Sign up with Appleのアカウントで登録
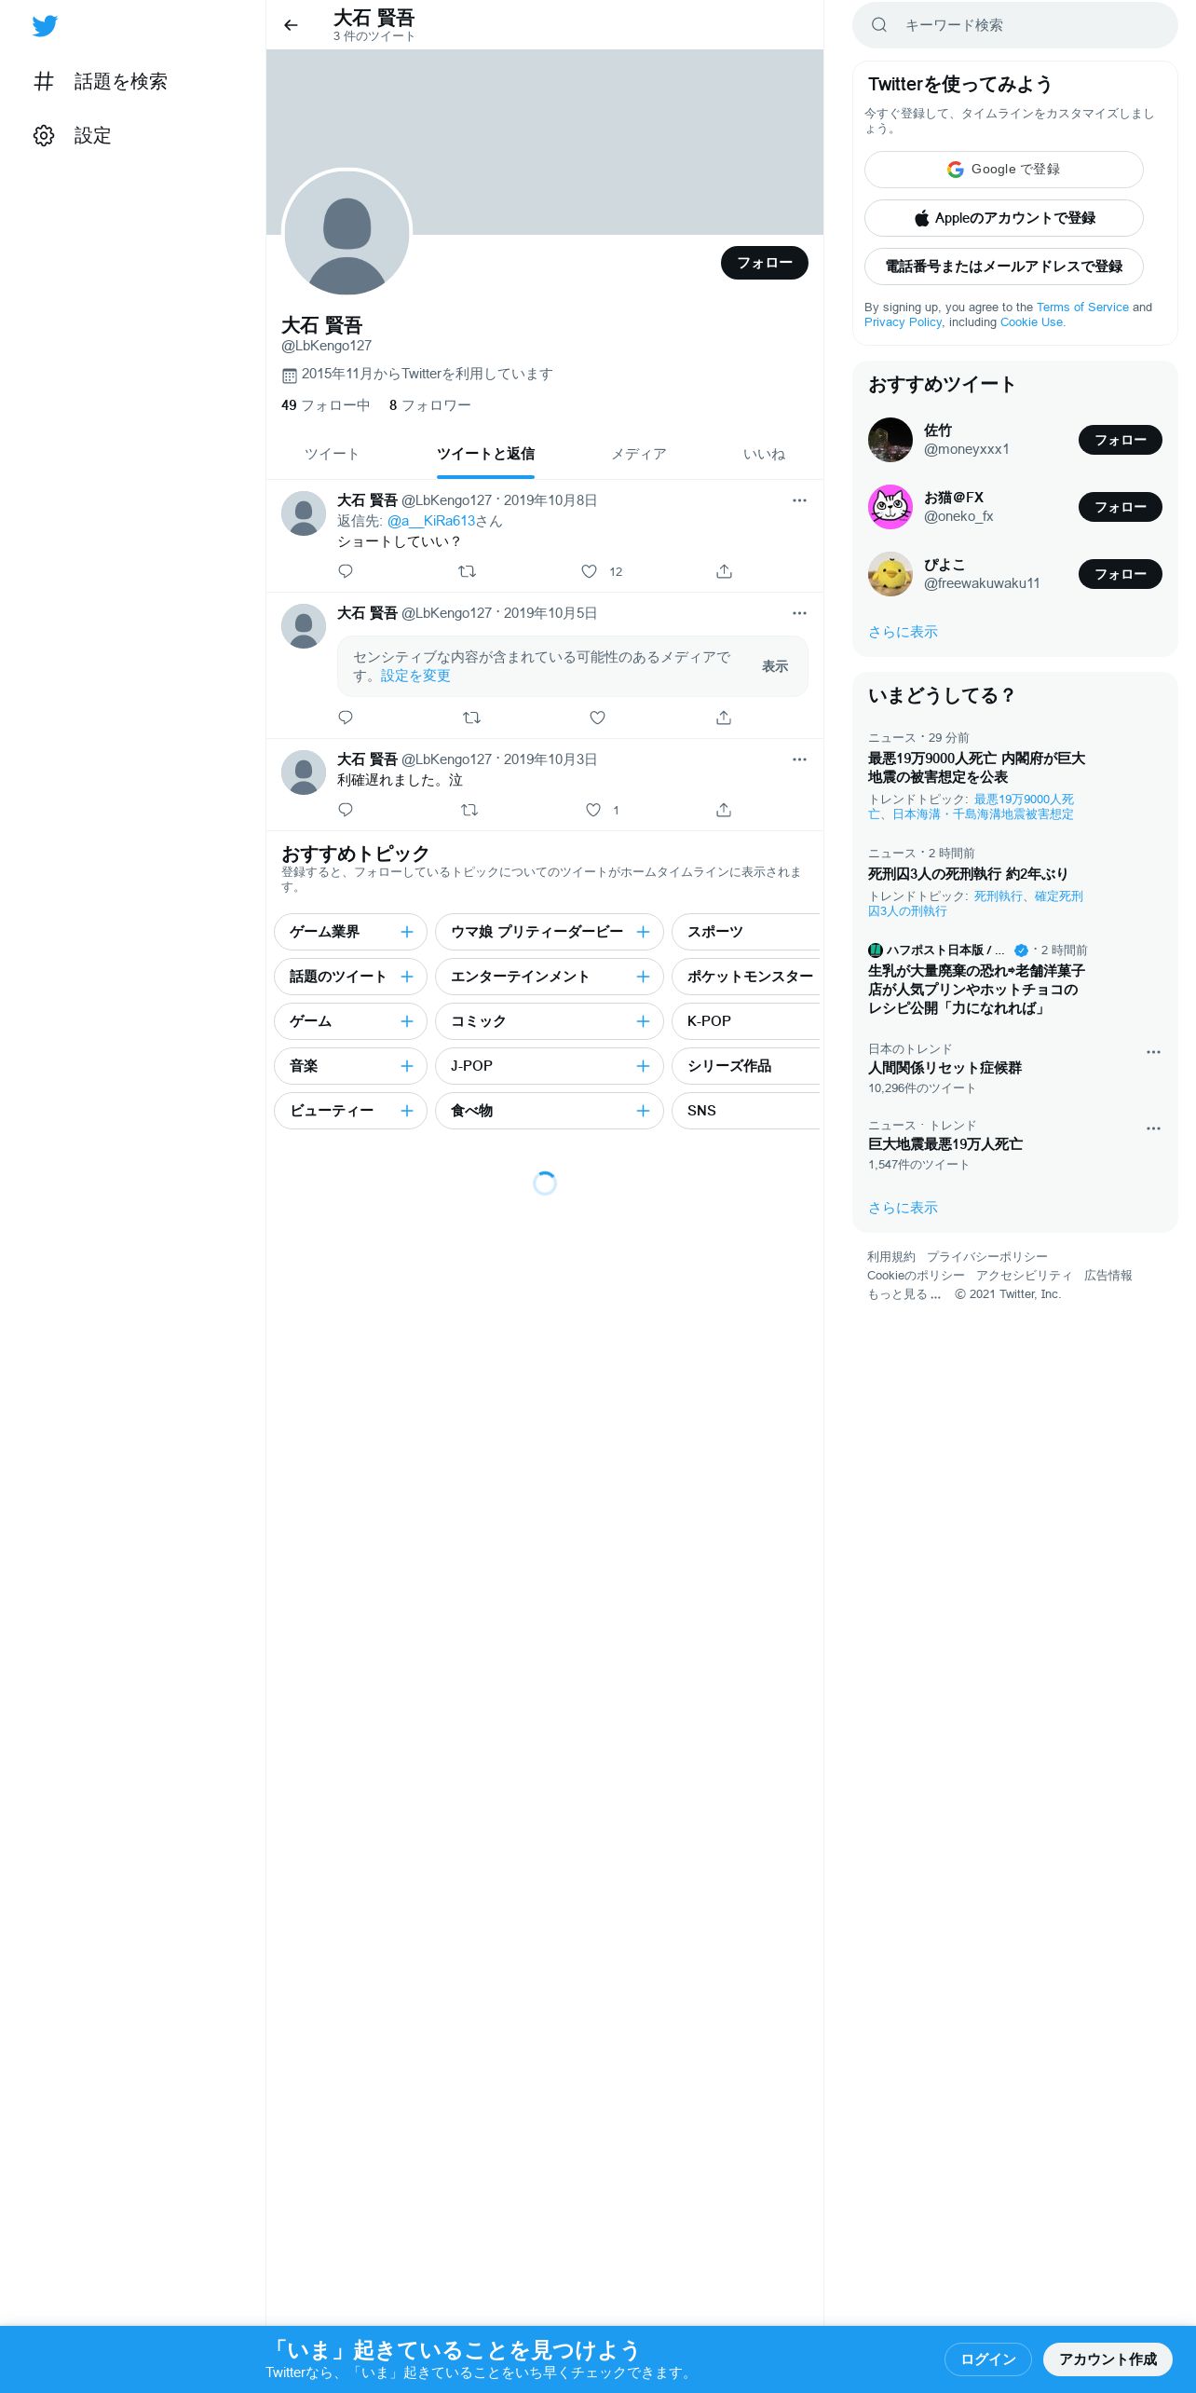This screenshot has width=1196, height=2393. point(1004,218)
